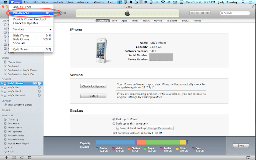The width and height of the screenshot is (256, 160).
Task: Click into the Search field
Action: [x=235, y=13]
